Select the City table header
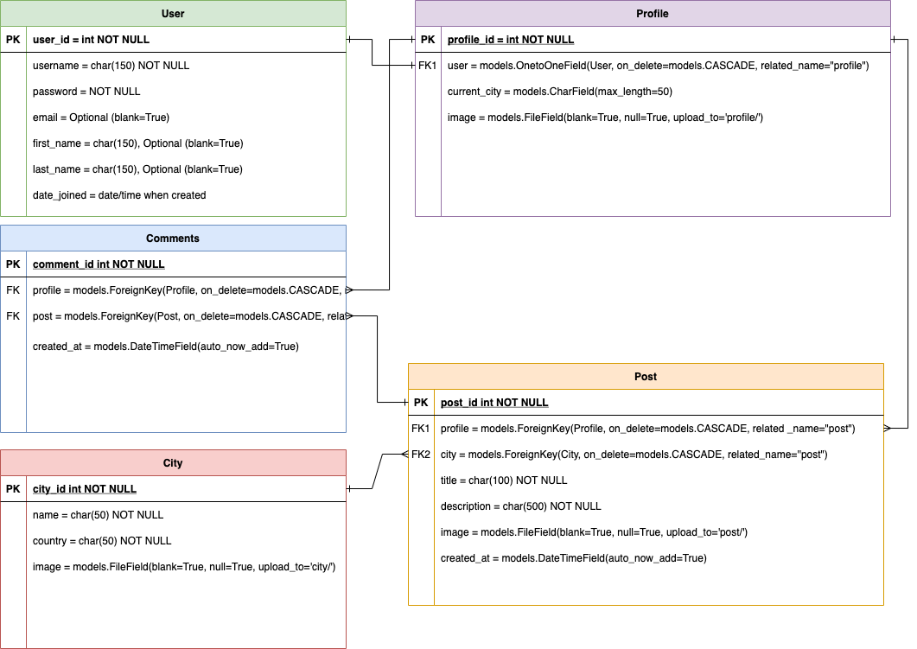This screenshot has width=917, height=649. pos(173,463)
